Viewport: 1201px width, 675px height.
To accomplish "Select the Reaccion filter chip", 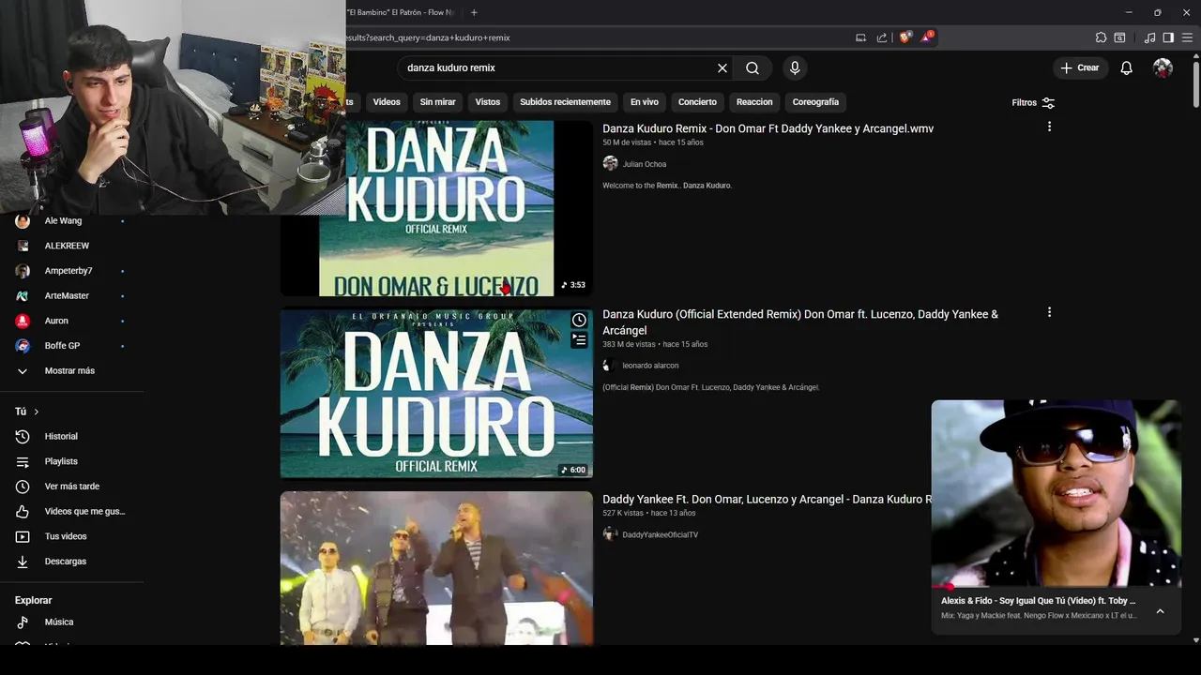I will coord(754,102).
